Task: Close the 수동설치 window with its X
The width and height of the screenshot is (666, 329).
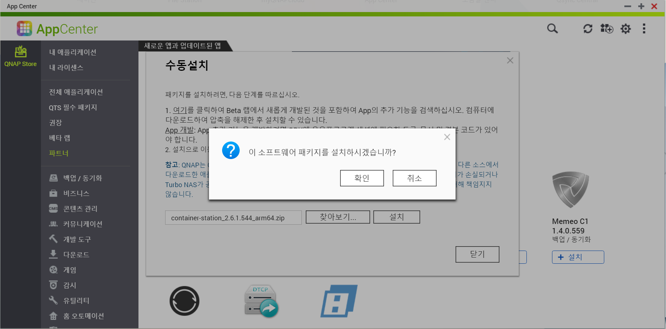Action: coord(510,61)
